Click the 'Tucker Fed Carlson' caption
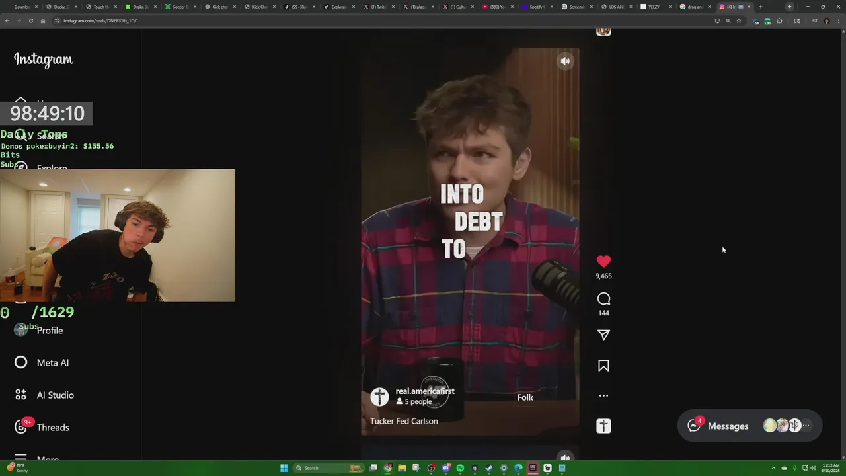Viewport: 846px width, 476px height. pos(404,421)
